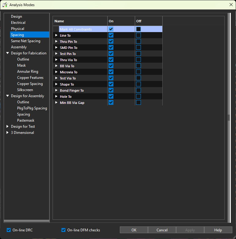The height and width of the screenshot is (239, 236).
Task: Expand the Line To constraint row
Action: click(56, 35)
